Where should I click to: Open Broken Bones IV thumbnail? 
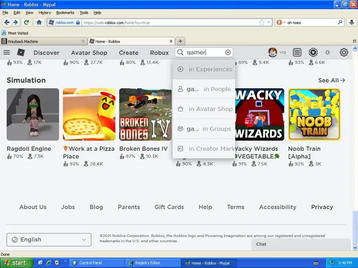[145, 114]
